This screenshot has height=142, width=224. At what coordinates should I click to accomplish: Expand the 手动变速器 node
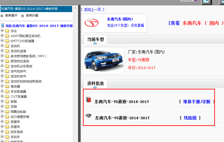click(2, 91)
